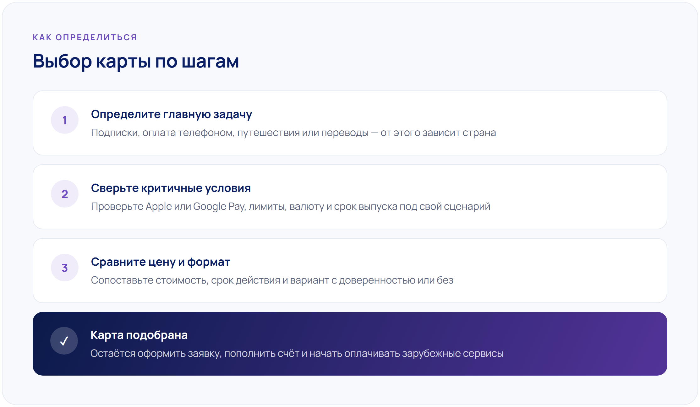Click the step 3 number badge
Viewport: 700px width, 407px height.
click(x=65, y=268)
